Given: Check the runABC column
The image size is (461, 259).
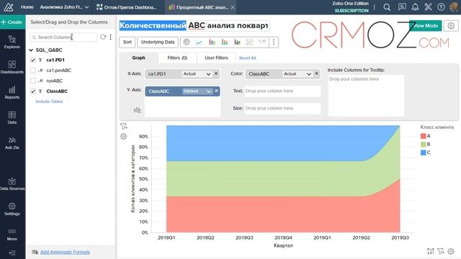Looking at the screenshot, I should [33, 81].
